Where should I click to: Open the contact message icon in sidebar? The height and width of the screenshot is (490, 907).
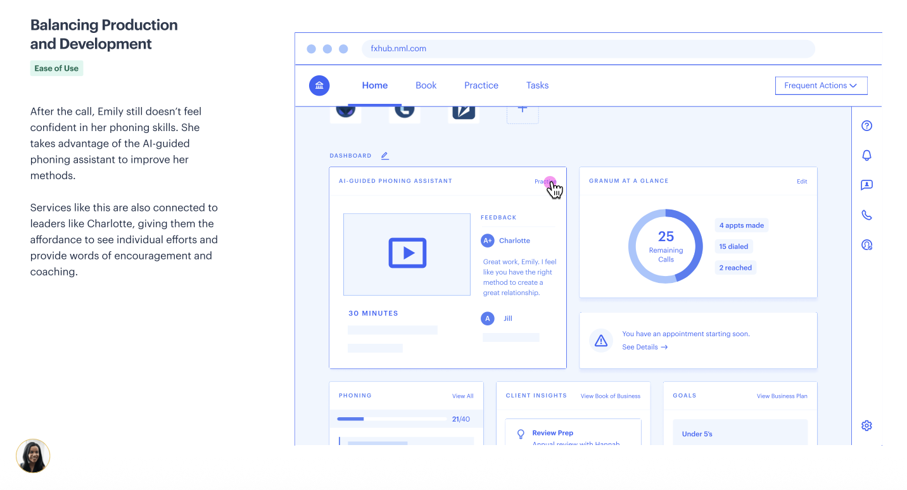(x=867, y=185)
